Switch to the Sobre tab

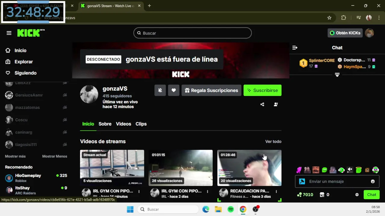coord(105,124)
